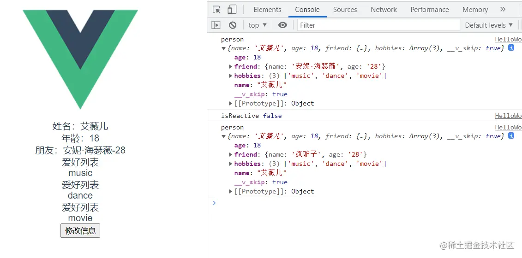Click the first __v_skip: true property

point(261,94)
